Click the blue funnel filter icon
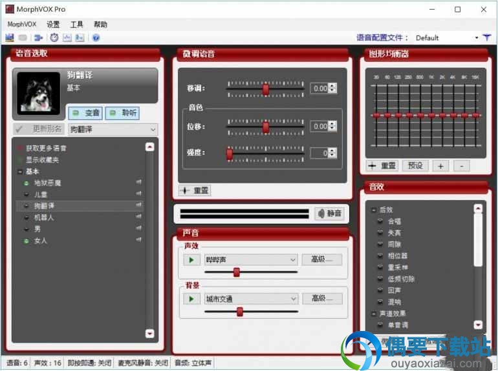The width and height of the screenshot is (498, 371). point(486,37)
